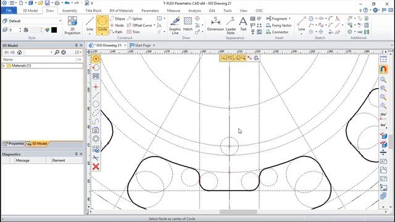395x222 pixels.
Task: Click the zoom window magnifier on right toolbar
Action: 383,80
